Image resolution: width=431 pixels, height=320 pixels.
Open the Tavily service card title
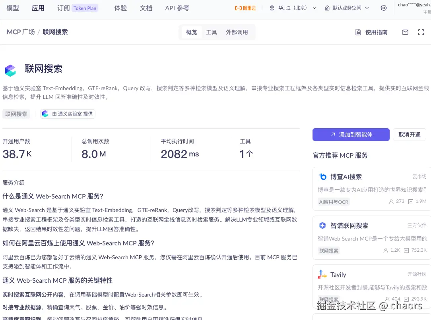tap(338, 274)
